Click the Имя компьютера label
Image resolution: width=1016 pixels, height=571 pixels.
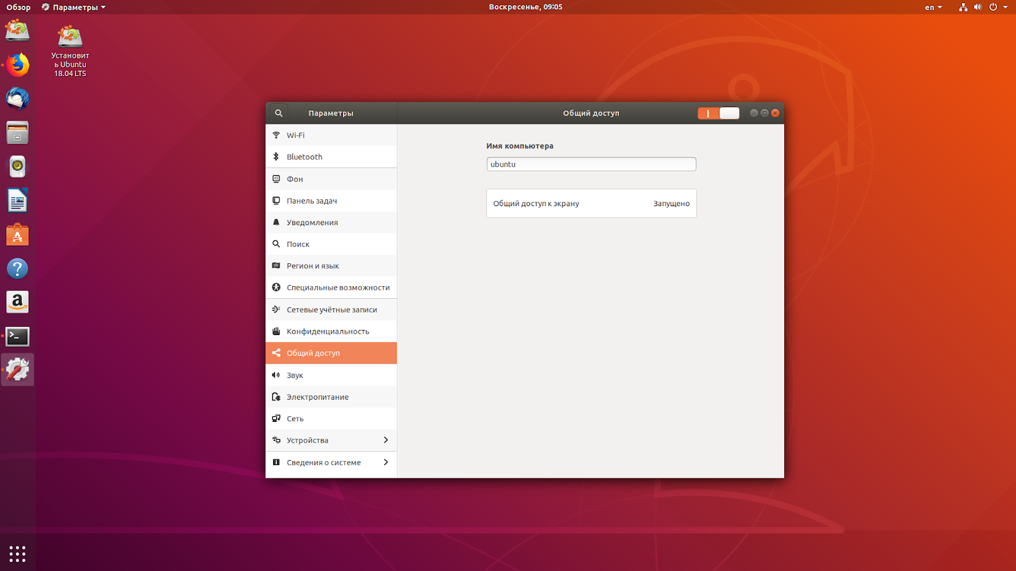pyautogui.click(x=519, y=146)
